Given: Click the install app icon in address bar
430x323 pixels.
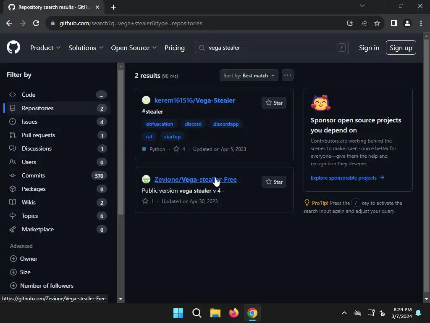Looking at the screenshot, I should click(350, 24).
